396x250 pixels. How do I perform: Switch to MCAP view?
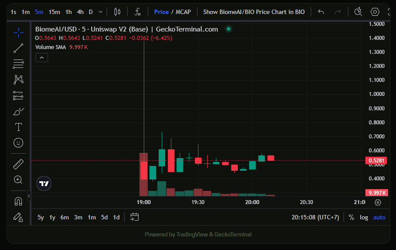[x=183, y=12]
